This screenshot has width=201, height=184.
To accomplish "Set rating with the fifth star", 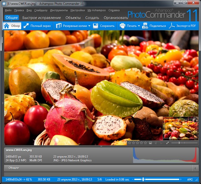I will [146, 143].
